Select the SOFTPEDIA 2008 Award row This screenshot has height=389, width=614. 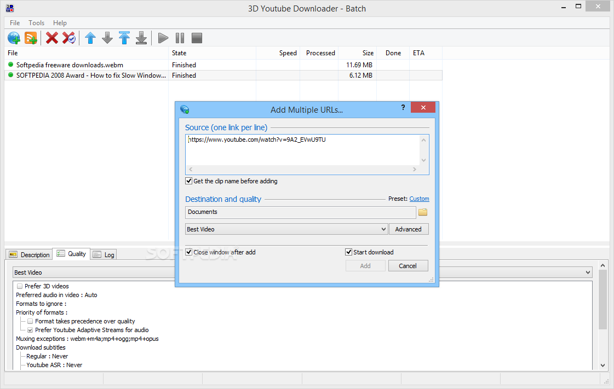pos(223,75)
